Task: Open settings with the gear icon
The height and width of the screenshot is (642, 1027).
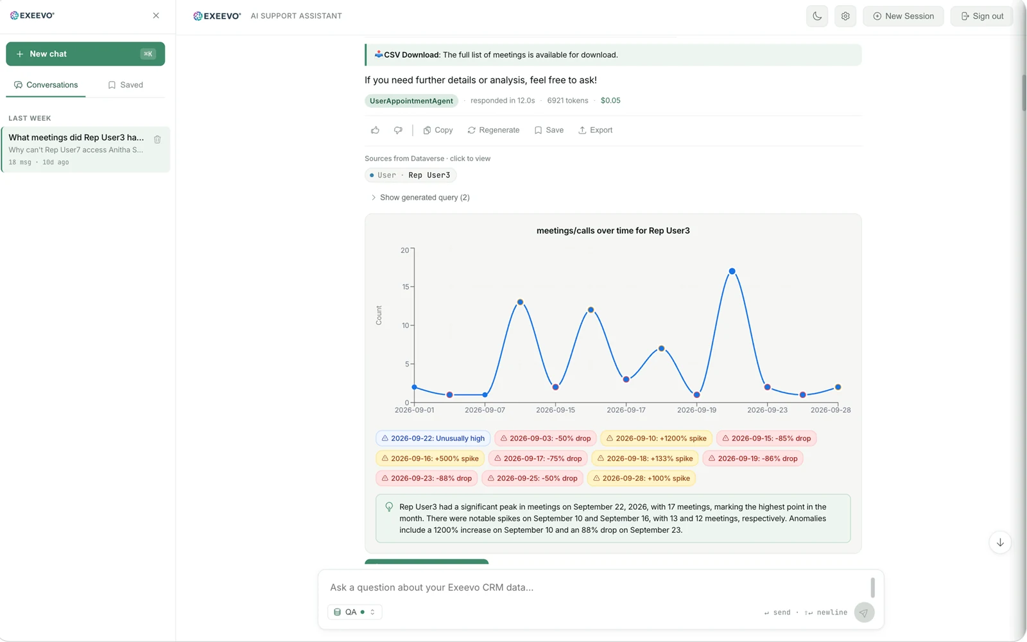Action: 845,16
